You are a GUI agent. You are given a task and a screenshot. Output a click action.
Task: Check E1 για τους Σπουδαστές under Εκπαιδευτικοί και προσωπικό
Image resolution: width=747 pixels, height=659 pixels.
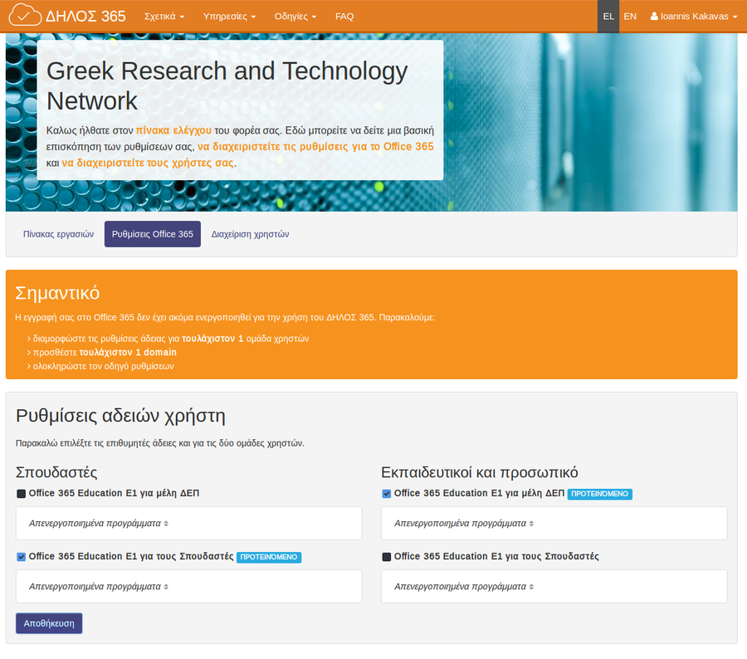click(387, 557)
